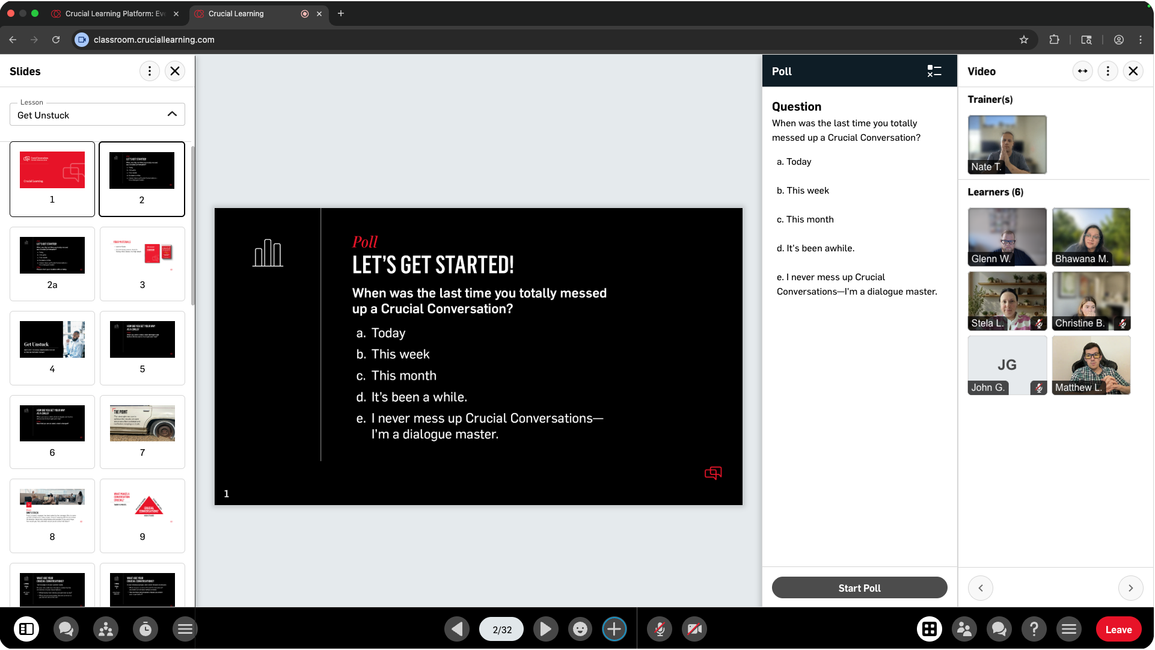Open the participants list icon
Image resolution: width=1155 pixels, height=650 pixels.
point(964,629)
